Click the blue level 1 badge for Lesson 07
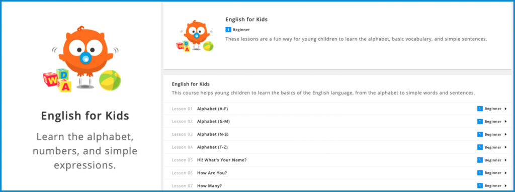Image resolution: width=515 pixels, height=192 pixels. click(x=480, y=186)
